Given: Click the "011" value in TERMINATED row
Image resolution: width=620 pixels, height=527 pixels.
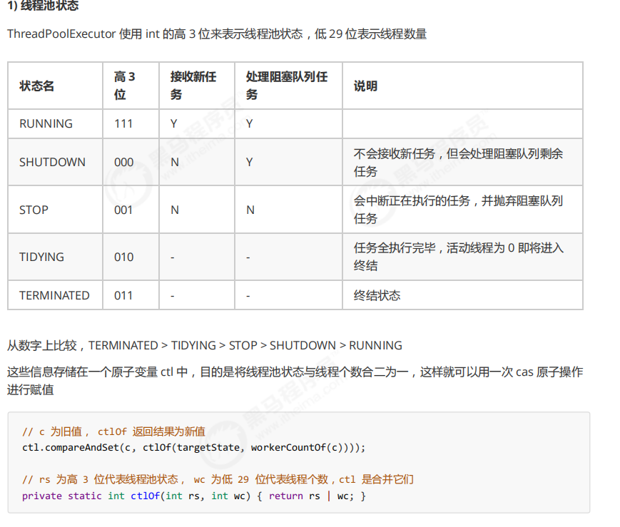Looking at the screenshot, I should [123, 295].
